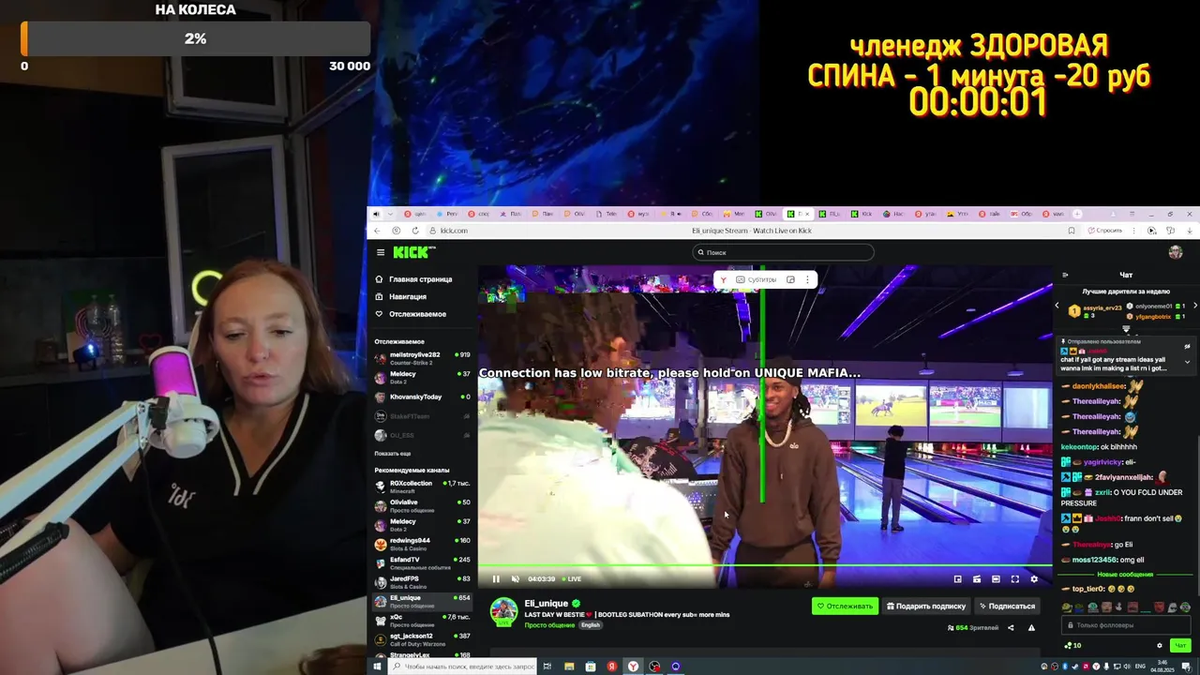Open player settings gear
Screen dimensions: 1200x675
pos(1034,579)
